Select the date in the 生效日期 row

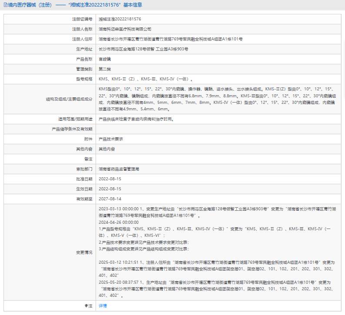110,189
